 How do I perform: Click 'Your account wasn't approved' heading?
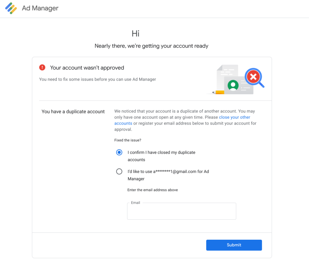pos(87,68)
